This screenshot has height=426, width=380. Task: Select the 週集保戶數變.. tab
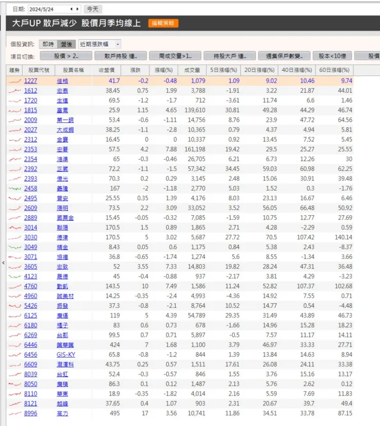[284, 56]
